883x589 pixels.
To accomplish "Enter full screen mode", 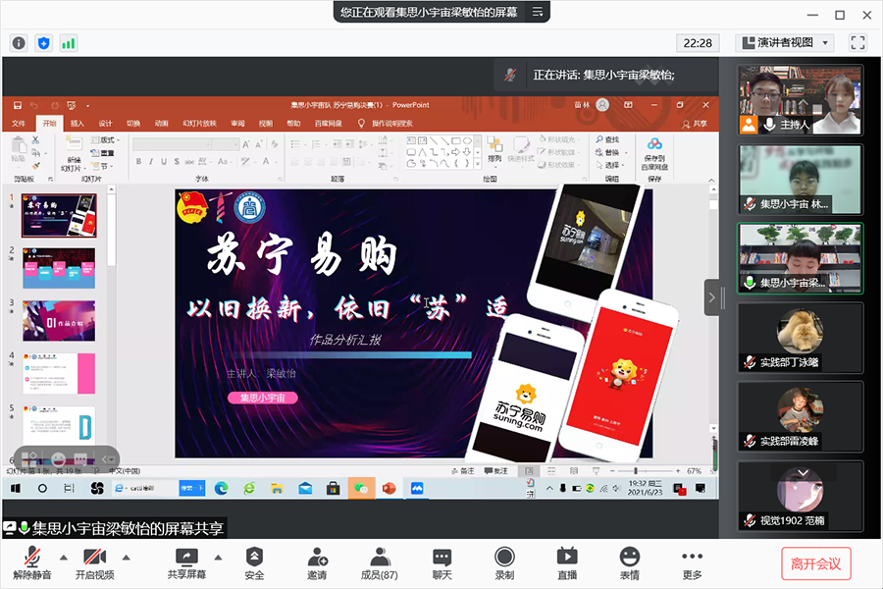I will [857, 43].
